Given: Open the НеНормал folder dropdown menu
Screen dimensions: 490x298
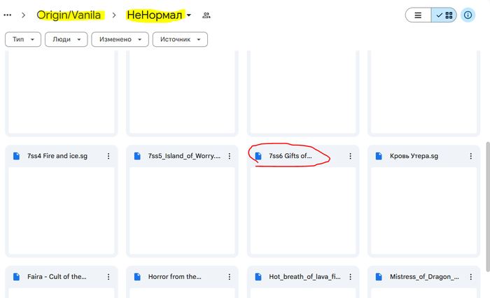Looking at the screenshot, I should click(189, 15).
